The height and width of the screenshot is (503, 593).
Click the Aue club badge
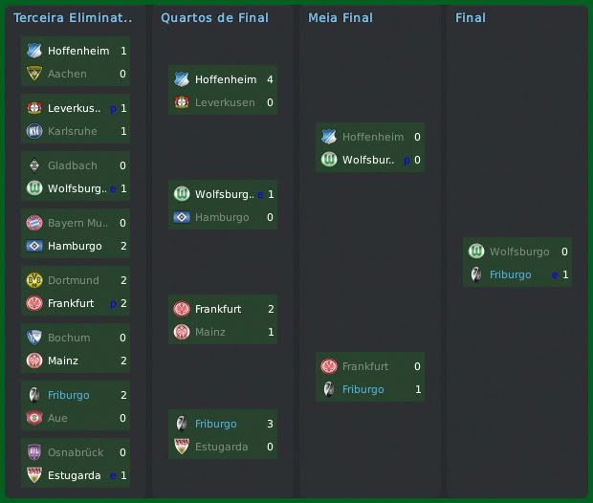(x=34, y=418)
